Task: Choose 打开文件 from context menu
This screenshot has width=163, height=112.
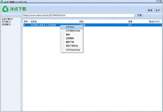Action: tap(72, 27)
